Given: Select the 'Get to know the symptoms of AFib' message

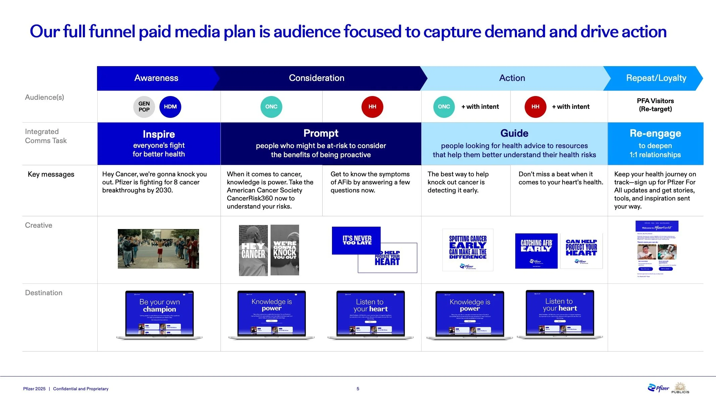Looking at the screenshot, I should tap(370, 182).
